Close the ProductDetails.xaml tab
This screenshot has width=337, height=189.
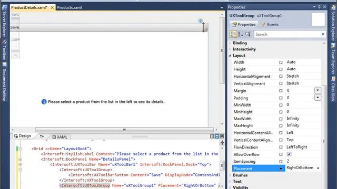[52, 7]
